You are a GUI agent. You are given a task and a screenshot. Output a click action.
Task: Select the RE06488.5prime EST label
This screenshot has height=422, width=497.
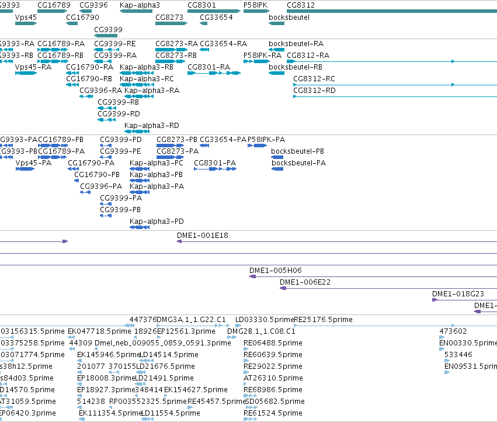273,343
